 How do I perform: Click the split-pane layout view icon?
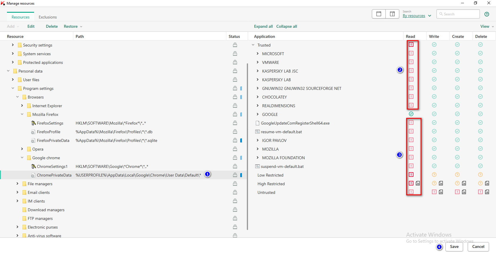[x=392, y=14]
